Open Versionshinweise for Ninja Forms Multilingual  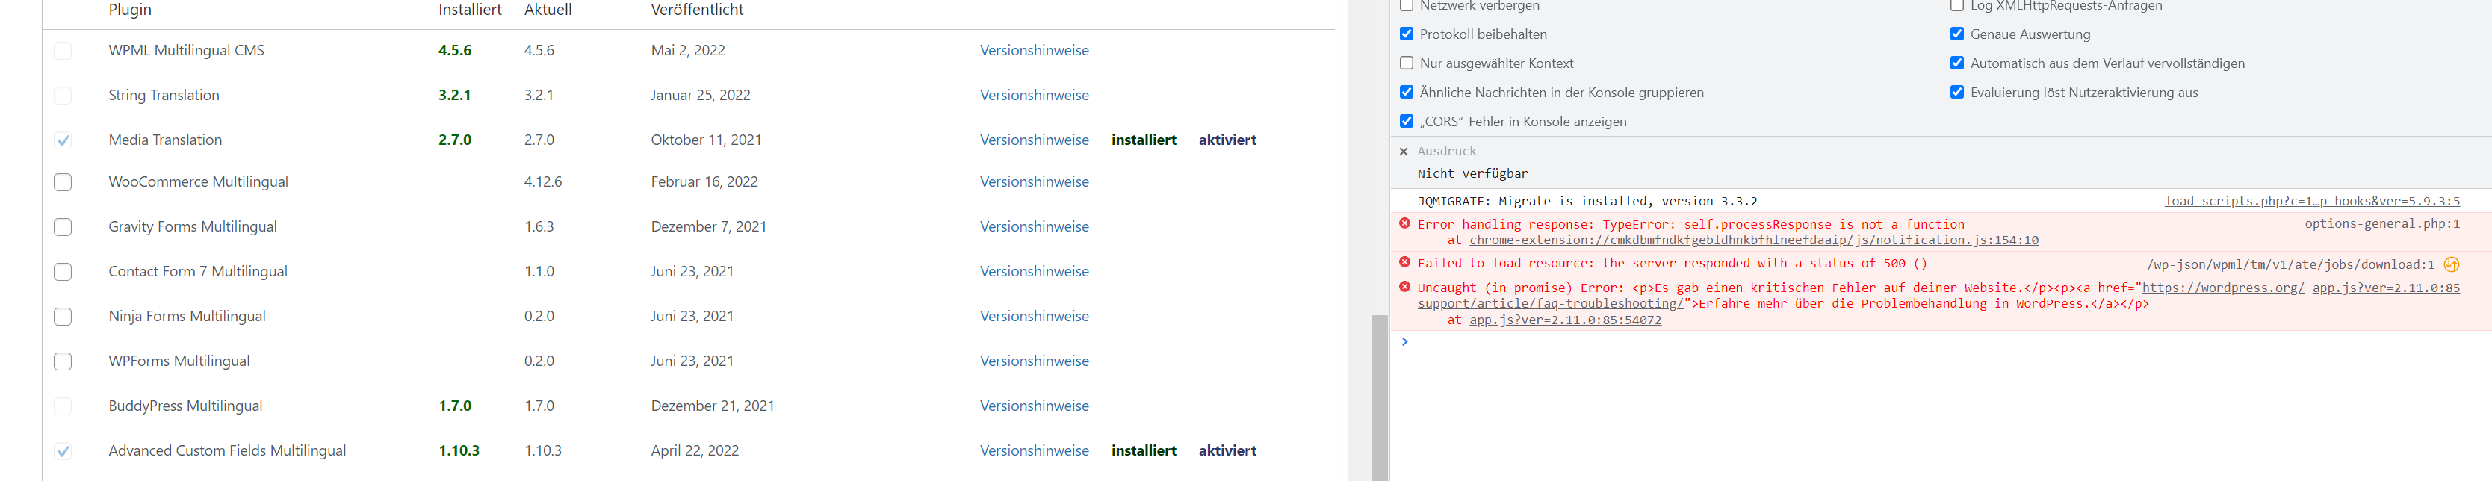1034,317
